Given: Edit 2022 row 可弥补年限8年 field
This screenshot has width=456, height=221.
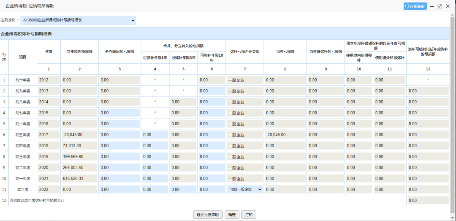Looking at the screenshot, I should (183, 190).
